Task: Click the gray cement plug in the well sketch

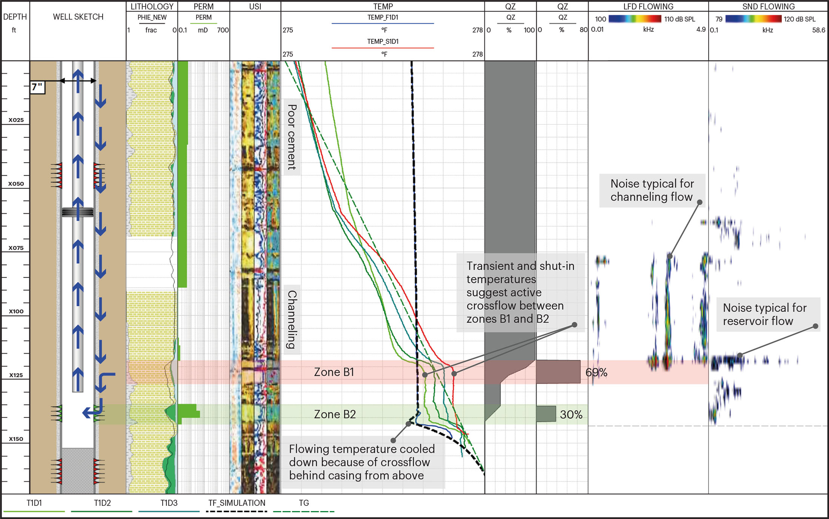Action: [x=77, y=470]
